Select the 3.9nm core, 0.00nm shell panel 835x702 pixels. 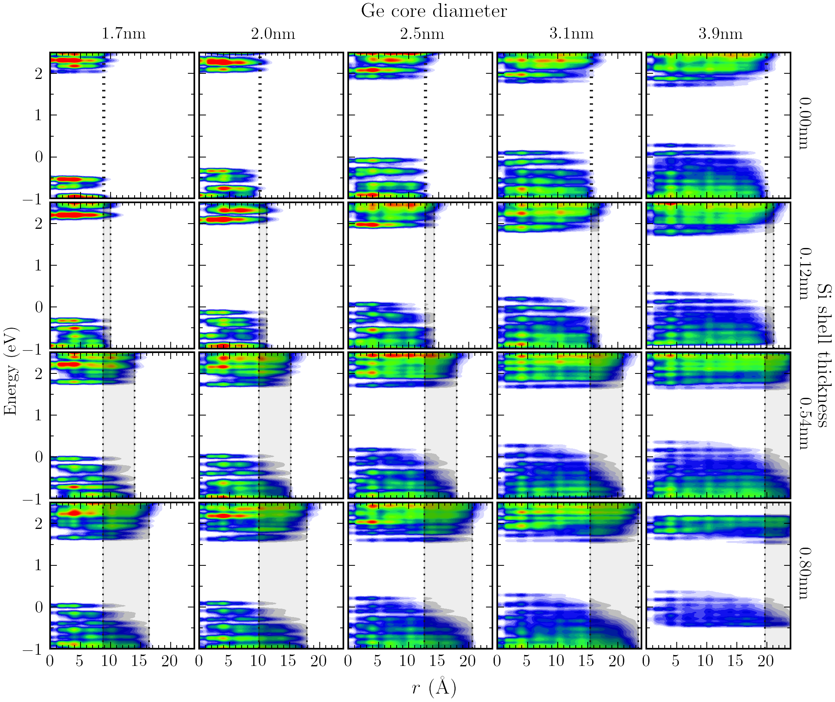click(x=718, y=125)
